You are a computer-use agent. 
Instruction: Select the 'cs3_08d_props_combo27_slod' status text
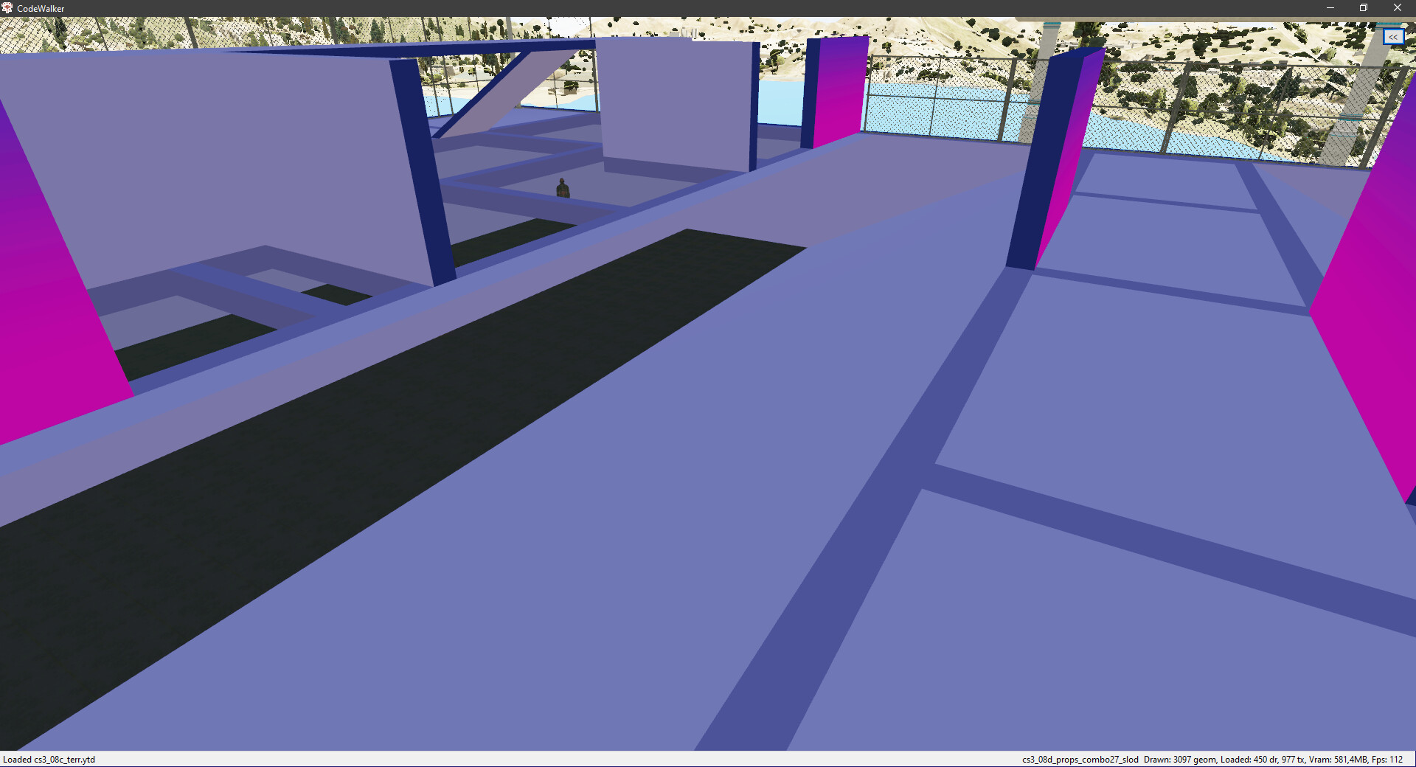(1080, 760)
